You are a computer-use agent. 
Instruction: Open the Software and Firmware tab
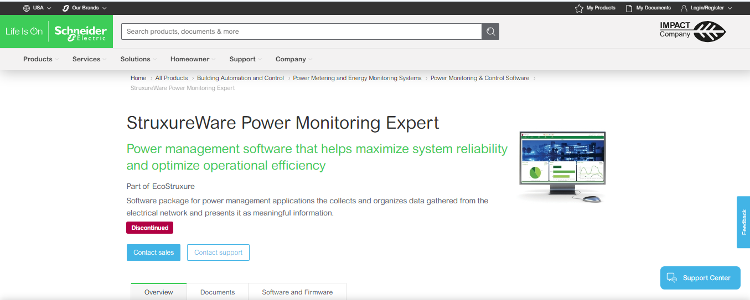(x=297, y=292)
